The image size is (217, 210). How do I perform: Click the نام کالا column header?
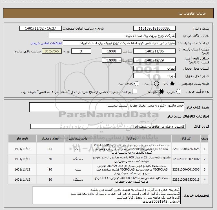coord(132,138)
